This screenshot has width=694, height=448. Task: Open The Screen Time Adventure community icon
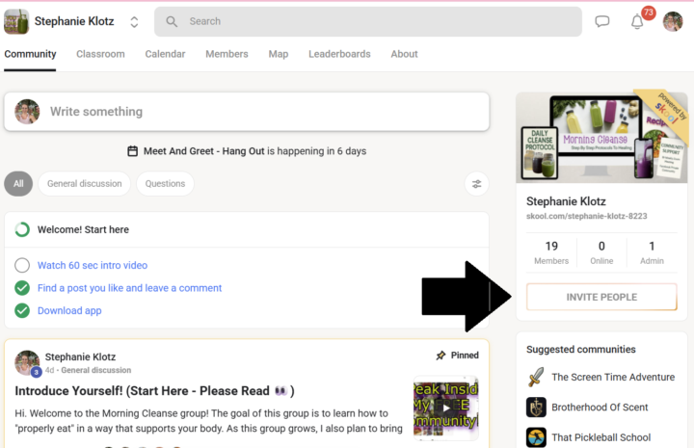(536, 377)
